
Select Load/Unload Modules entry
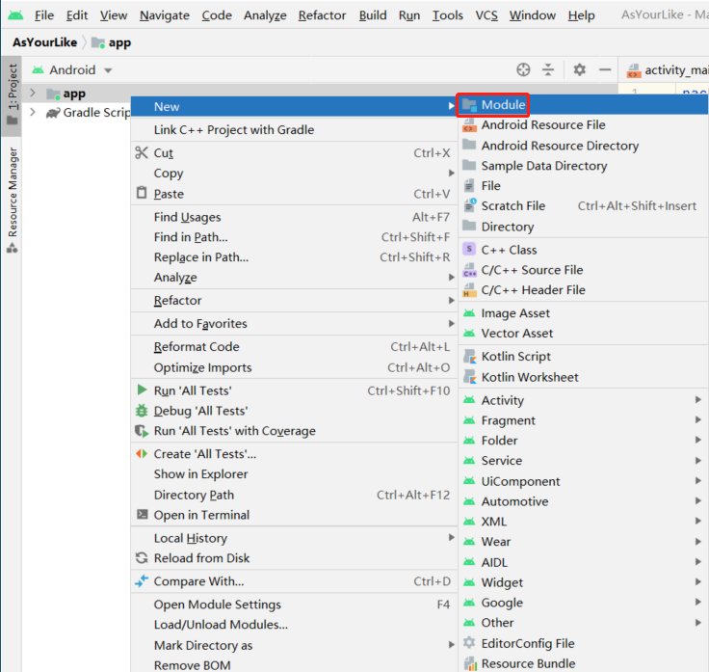click(295, 625)
